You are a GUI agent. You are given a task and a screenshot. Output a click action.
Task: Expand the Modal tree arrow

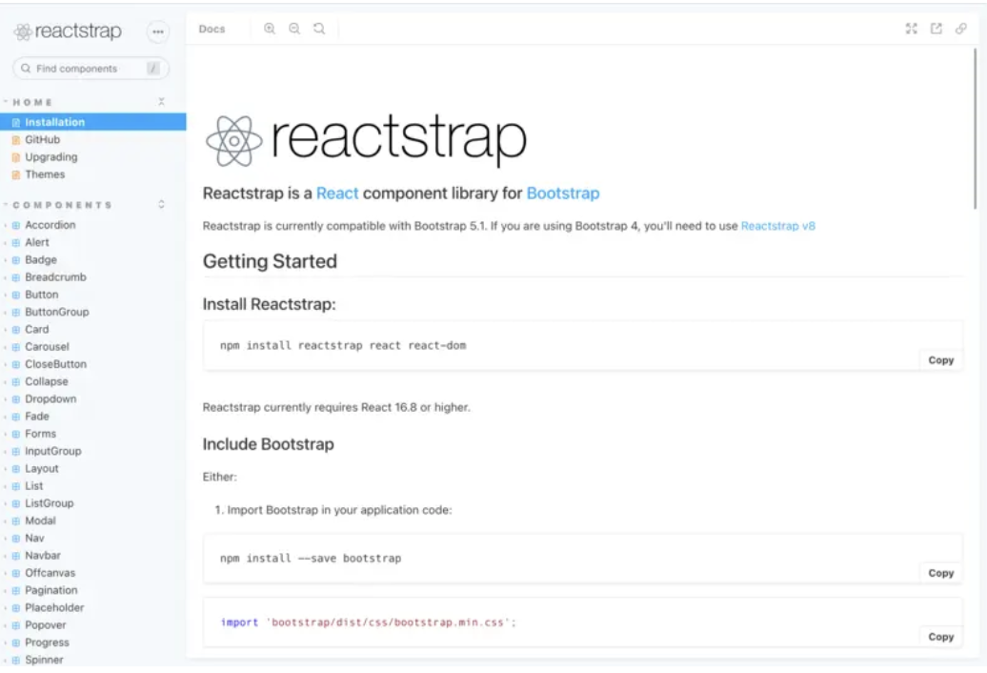pos(6,520)
